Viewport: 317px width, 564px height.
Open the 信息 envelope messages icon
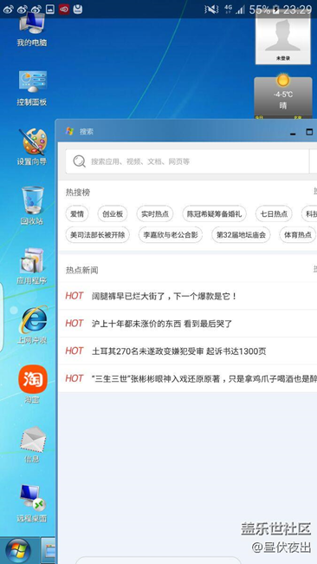click(32, 444)
